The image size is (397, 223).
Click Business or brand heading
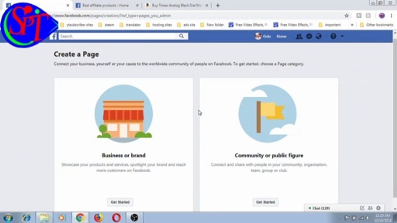pos(123,155)
